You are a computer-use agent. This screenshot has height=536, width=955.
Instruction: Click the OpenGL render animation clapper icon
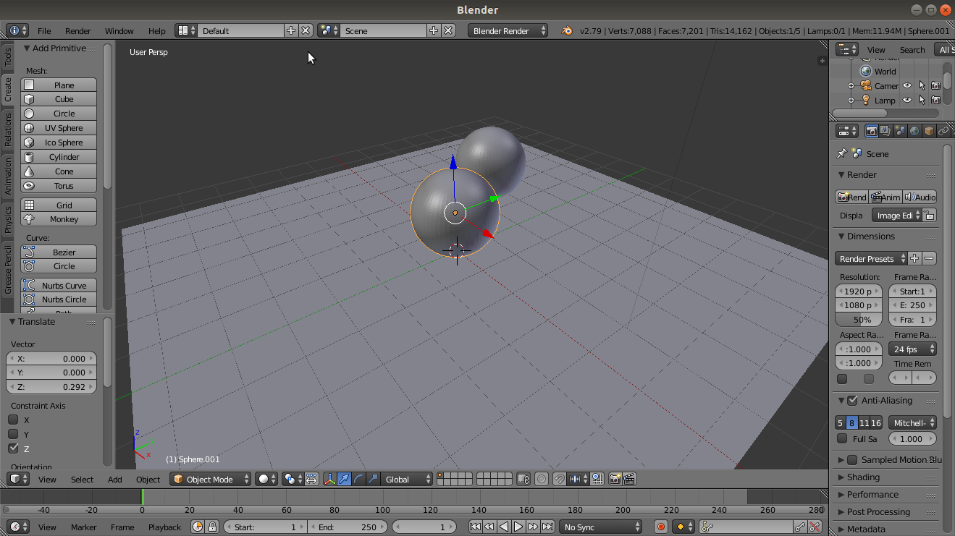click(x=629, y=479)
